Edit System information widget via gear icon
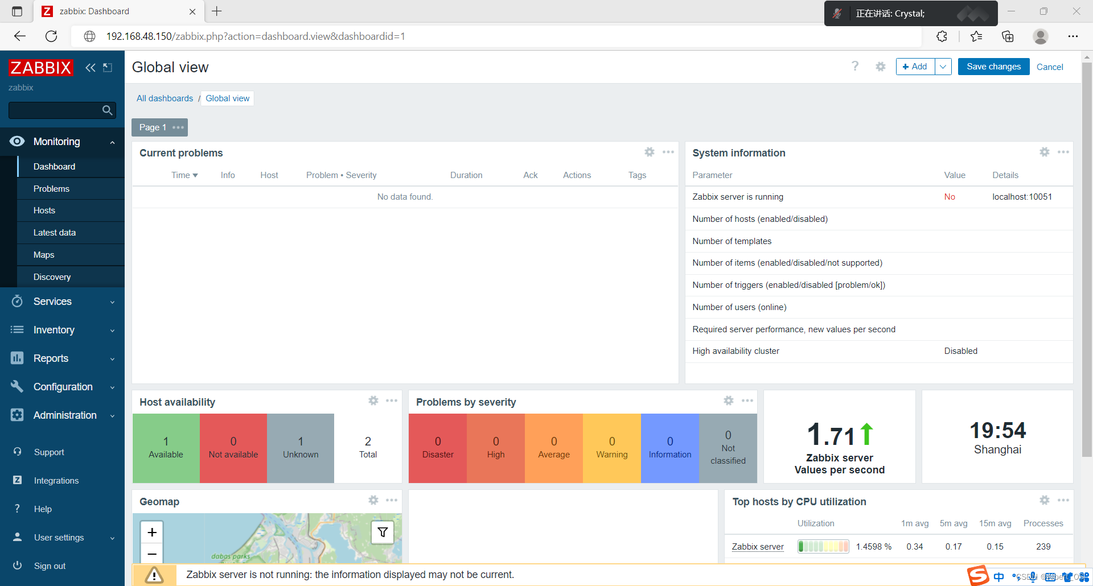The image size is (1093, 586). [x=1045, y=152]
